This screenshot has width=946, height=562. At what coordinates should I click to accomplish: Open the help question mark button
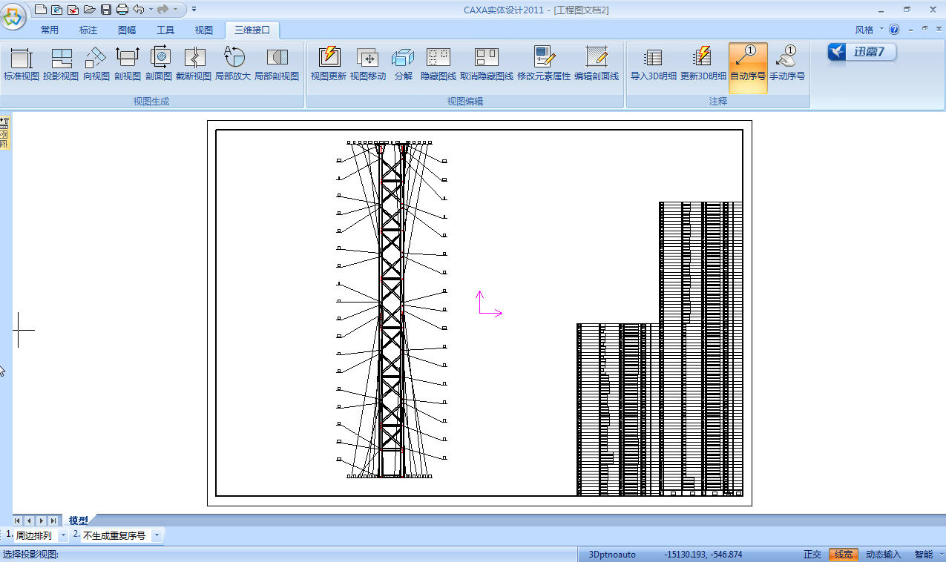(894, 30)
